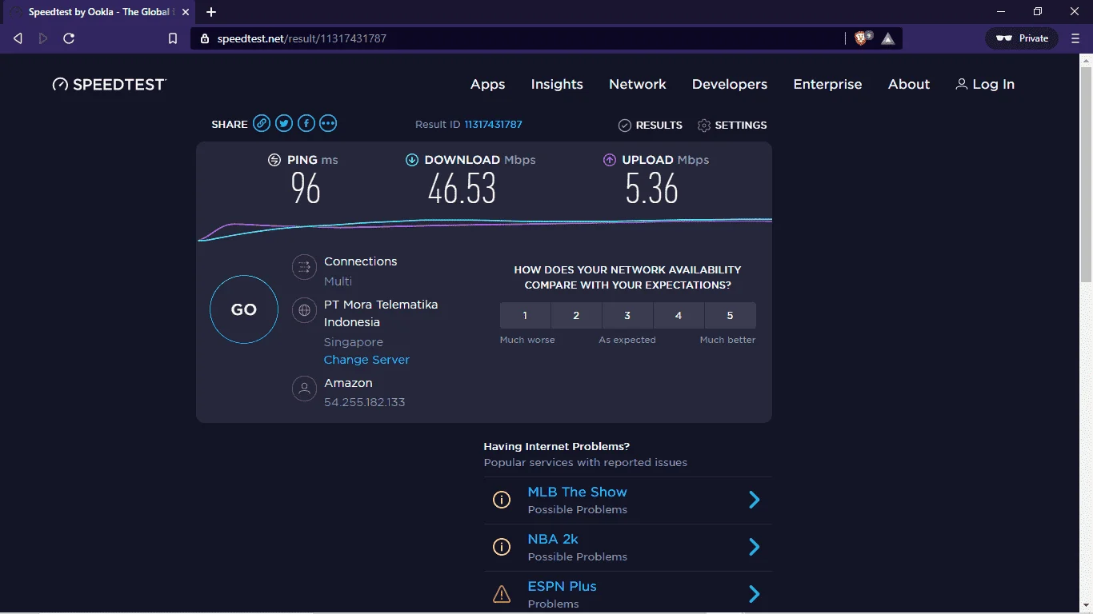
Task: Click the Connections mode icon
Action: [x=304, y=268]
